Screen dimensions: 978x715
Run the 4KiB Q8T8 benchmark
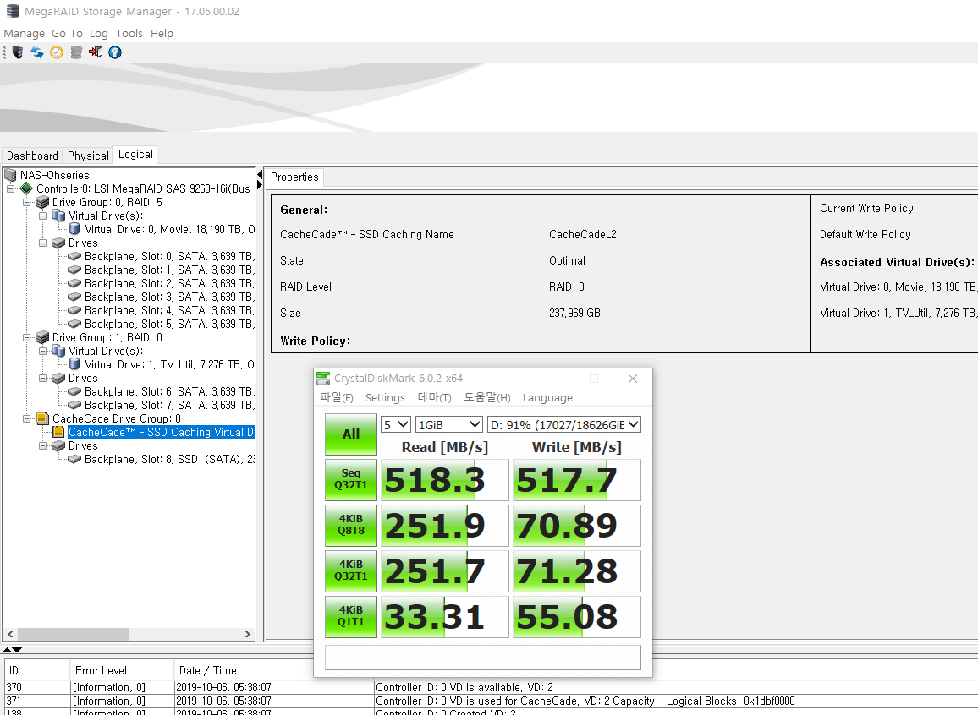pyautogui.click(x=351, y=525)
